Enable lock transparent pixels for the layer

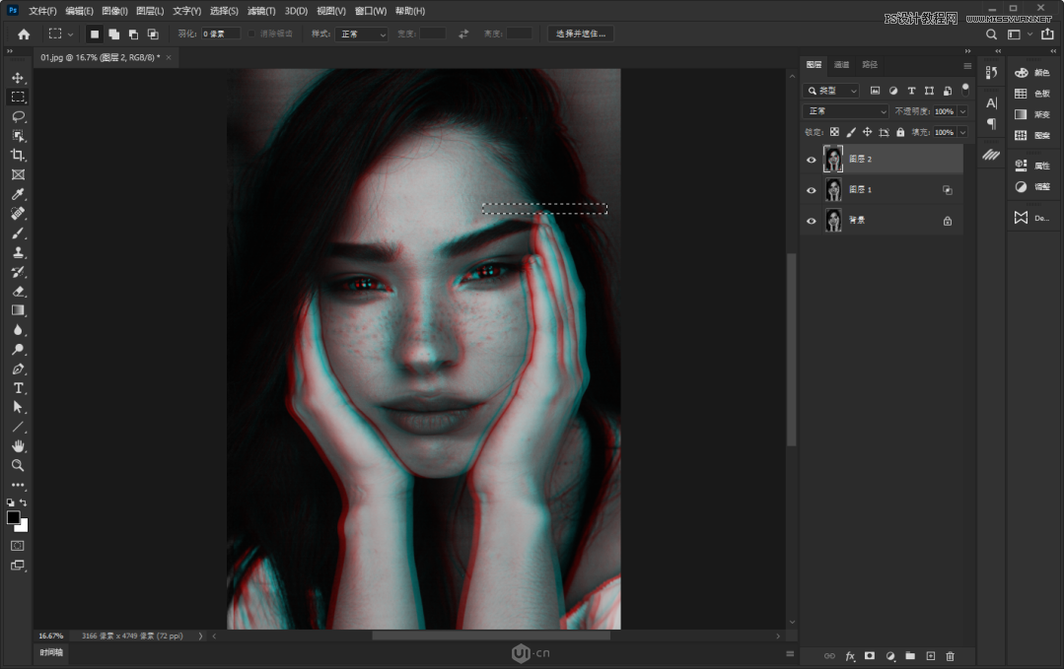[x=834, y=131]
